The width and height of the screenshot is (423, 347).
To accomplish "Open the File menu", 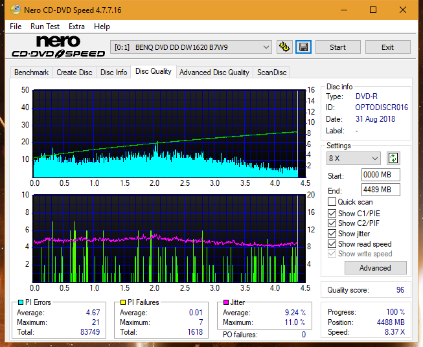I will click(x=16, y=27).
